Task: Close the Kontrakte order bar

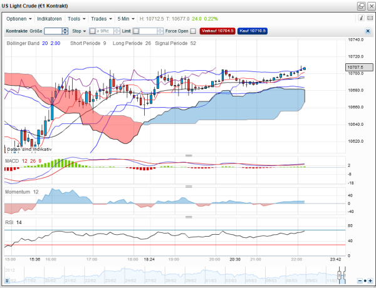Action: click(368, 30)
